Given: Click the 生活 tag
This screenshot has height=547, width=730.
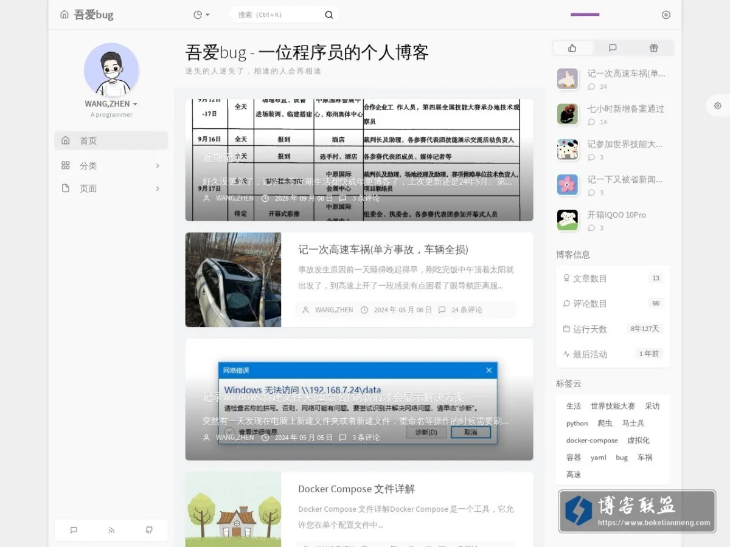Looking at the screenshot, I should click(574, 406).
